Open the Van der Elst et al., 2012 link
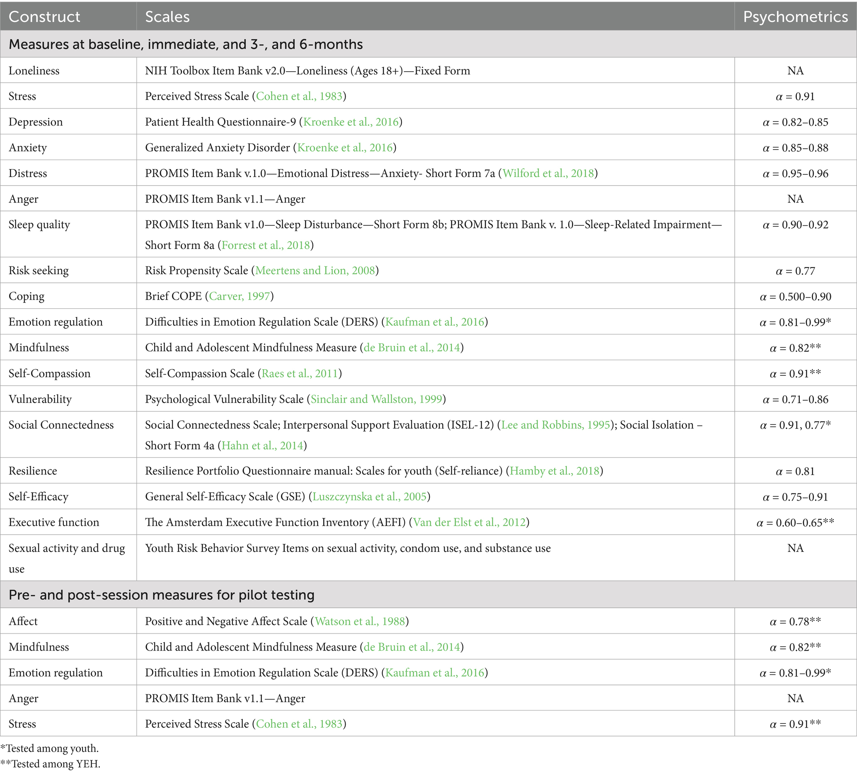Screen dimensions: 857x774 469,522
